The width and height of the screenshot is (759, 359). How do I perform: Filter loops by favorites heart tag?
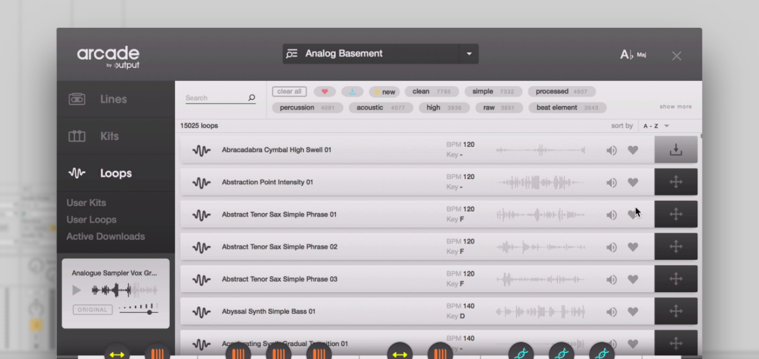coord(325,91)
